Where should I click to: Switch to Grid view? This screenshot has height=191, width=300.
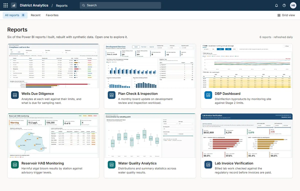coord(286,15)
